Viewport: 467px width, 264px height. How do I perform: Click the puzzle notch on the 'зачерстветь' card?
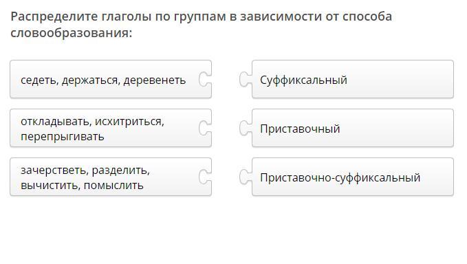click(x=205, y=177)
